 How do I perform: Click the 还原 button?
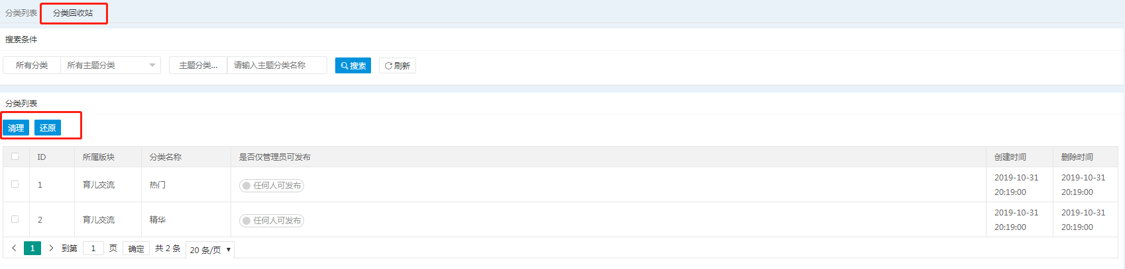[48, 128]
